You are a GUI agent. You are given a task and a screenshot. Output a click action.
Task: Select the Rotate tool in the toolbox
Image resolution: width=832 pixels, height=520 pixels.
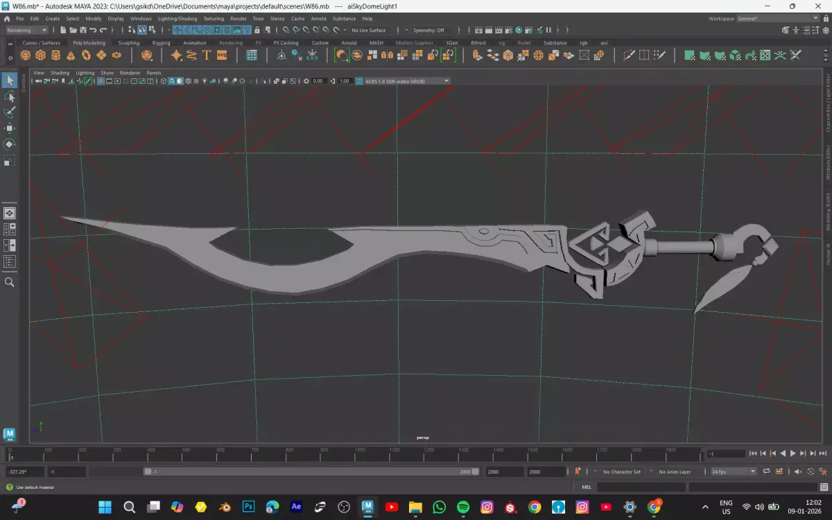(x=10, y=144)
